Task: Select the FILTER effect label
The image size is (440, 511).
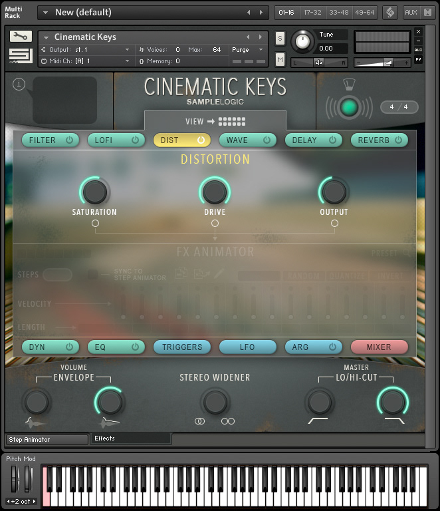Action: point(43,140)
